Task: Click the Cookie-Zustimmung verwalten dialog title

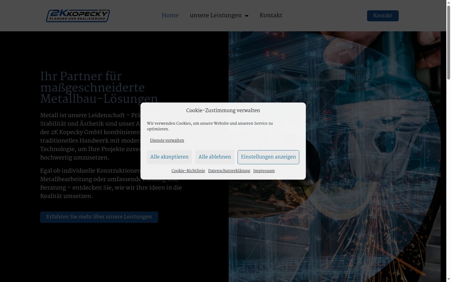Action: pyautogui.click(x=223, y=111)
